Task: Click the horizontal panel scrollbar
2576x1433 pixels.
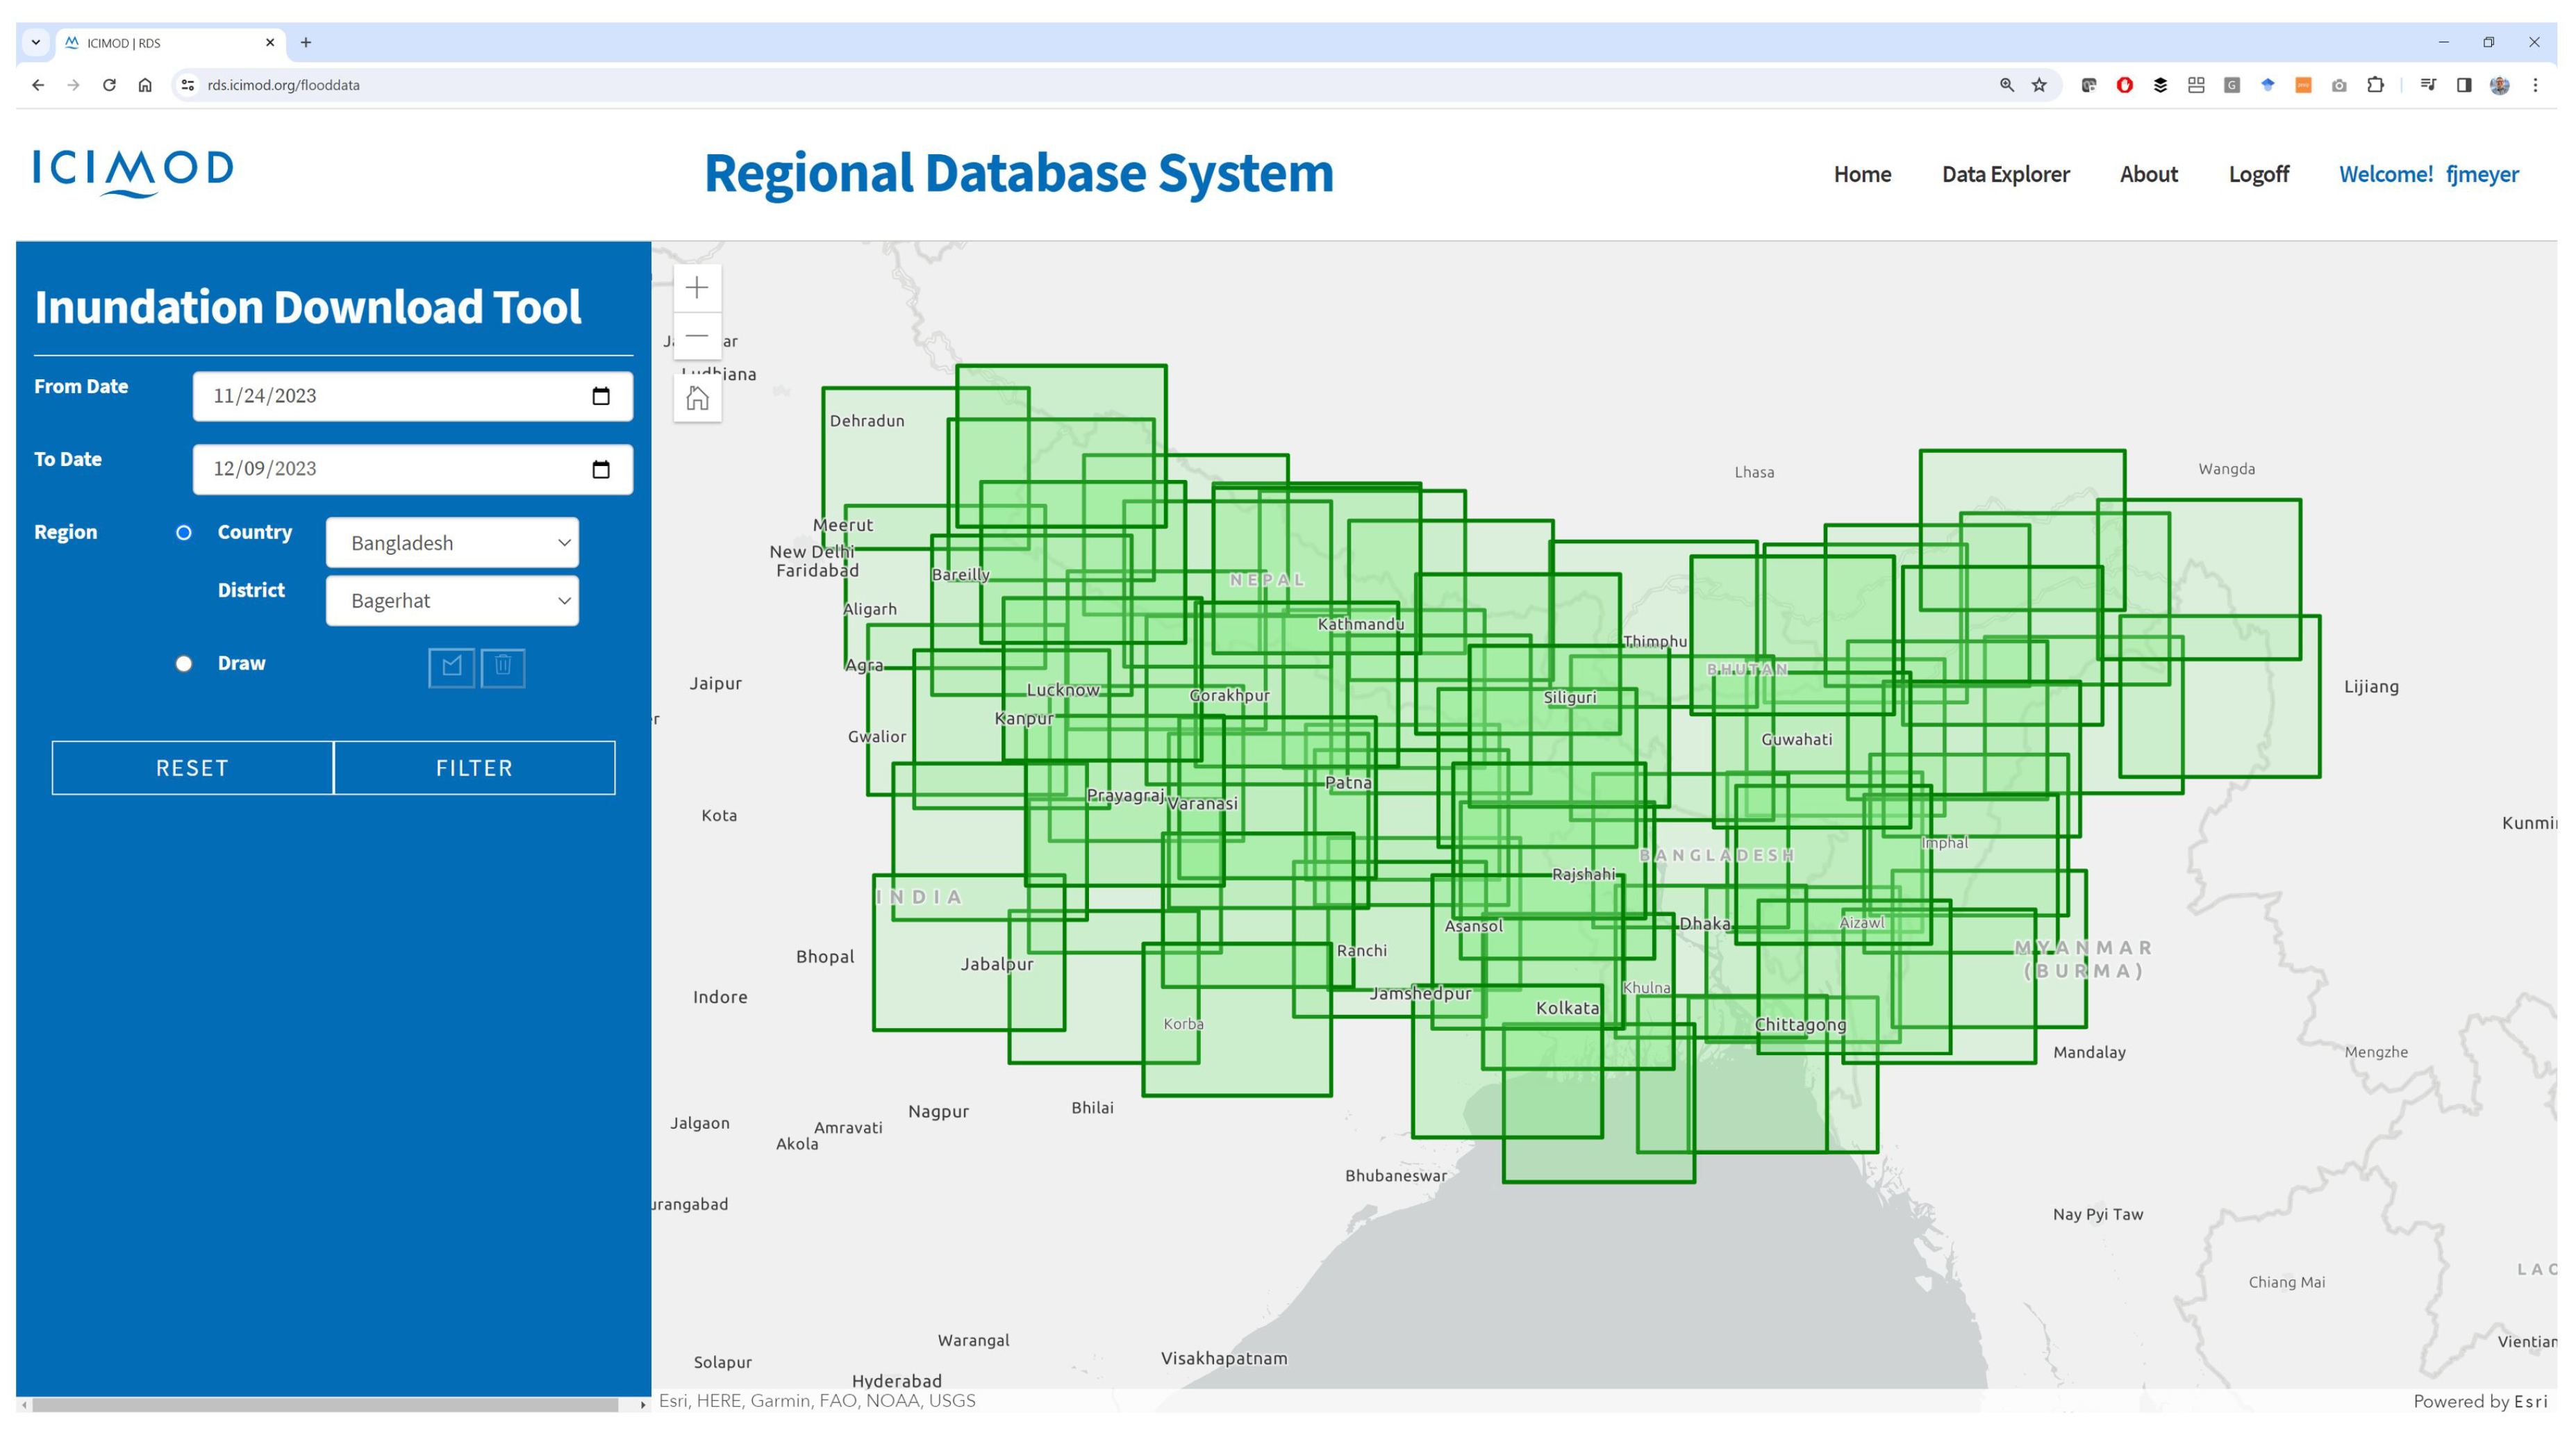Action: pos(325,1405)
